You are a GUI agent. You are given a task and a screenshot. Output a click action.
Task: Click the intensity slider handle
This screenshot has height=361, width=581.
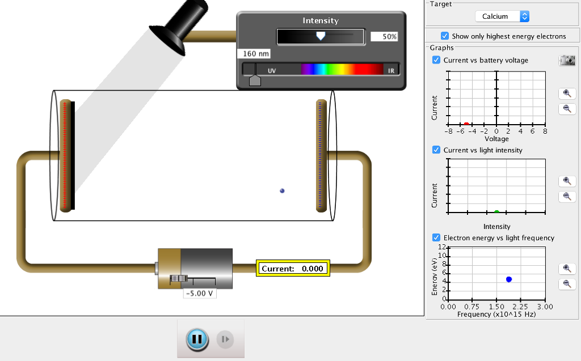[x=321, y=36]
